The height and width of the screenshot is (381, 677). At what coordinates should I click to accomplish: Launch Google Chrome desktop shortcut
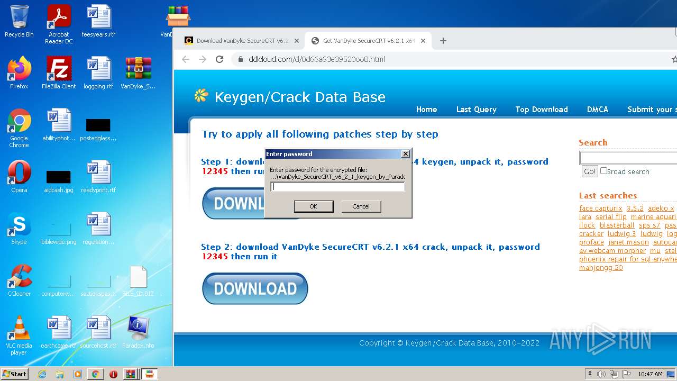(19, 128)
